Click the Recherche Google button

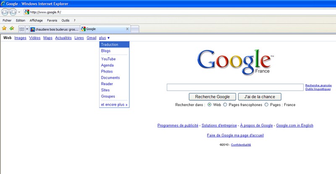[213, 97]
